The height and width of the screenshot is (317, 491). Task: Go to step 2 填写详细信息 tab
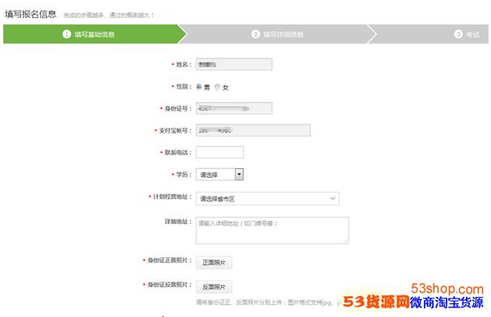277,34
